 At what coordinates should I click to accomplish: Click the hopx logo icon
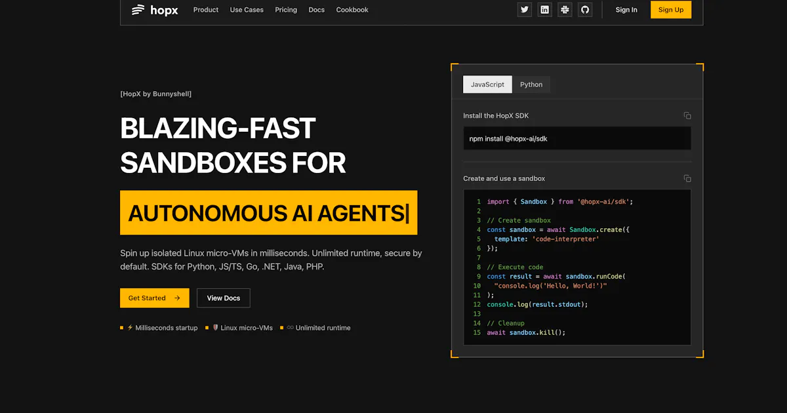[138, 10]
